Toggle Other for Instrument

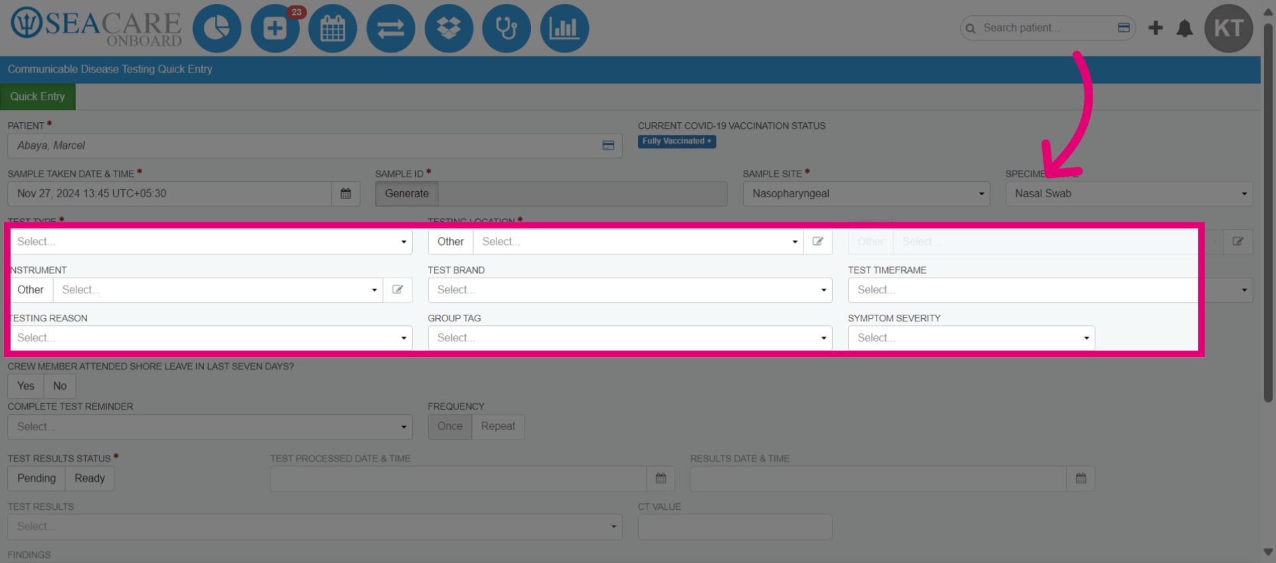(31, 289)
